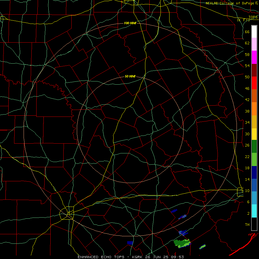Click the navy rectangular echo at bottom center

click(130, 243)
